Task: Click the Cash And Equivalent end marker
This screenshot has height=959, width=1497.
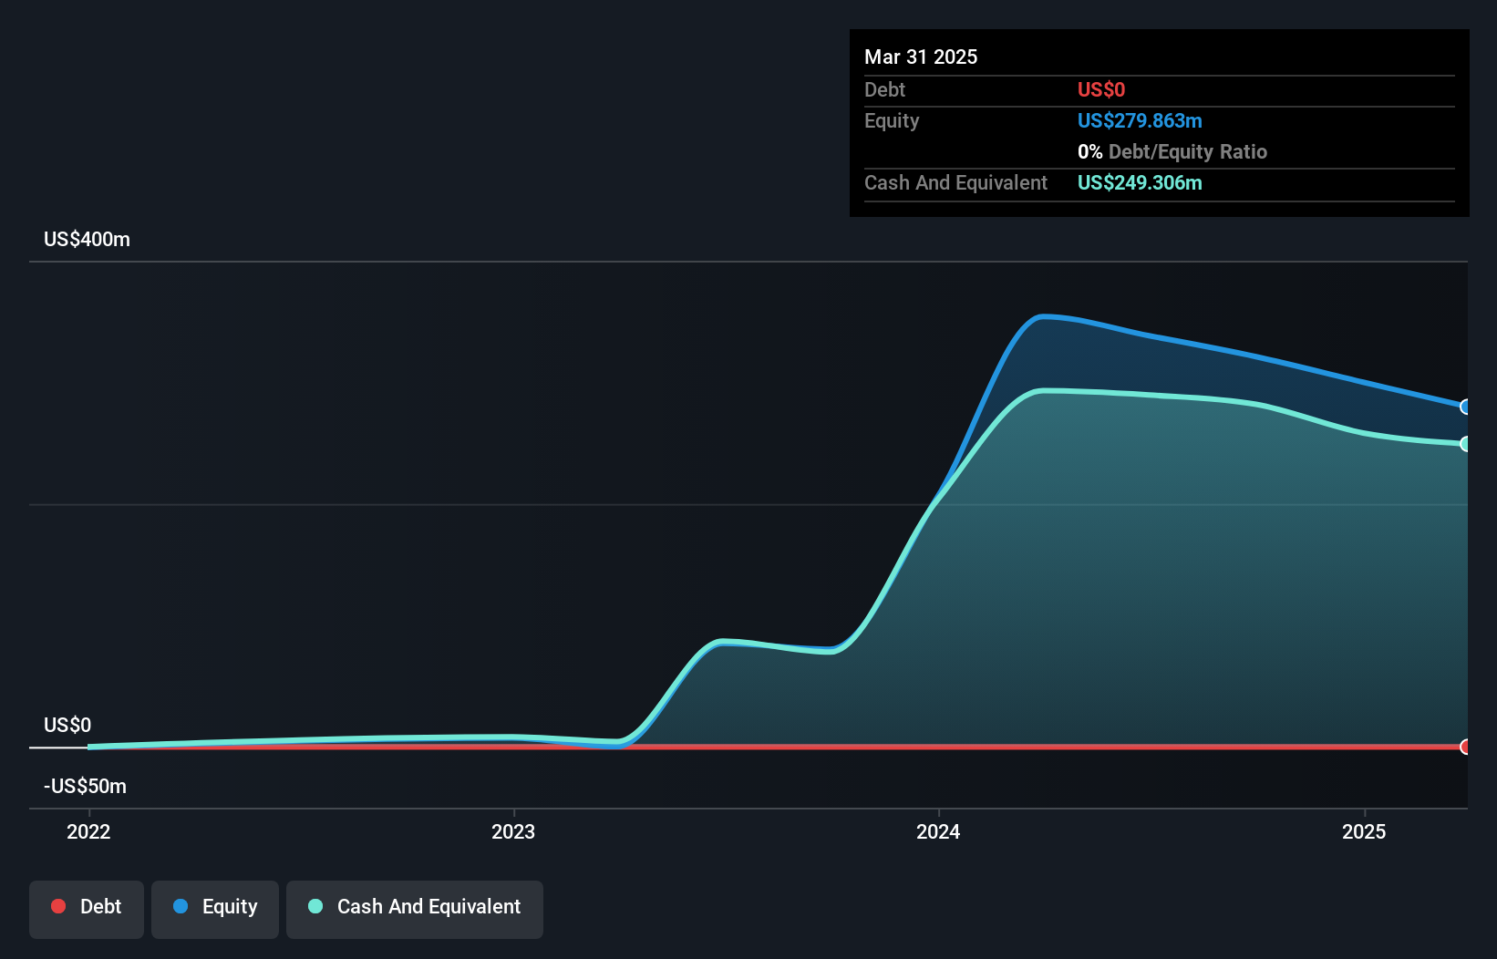Action: click(1465, 444)
